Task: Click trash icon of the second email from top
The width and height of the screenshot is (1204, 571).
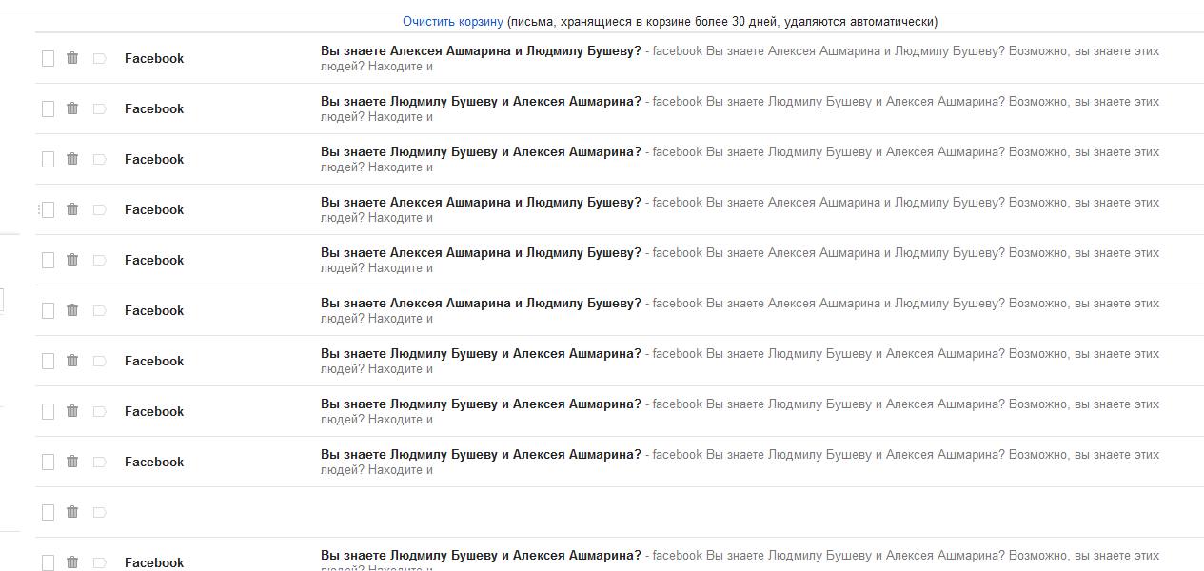Action: coord(72,108)
